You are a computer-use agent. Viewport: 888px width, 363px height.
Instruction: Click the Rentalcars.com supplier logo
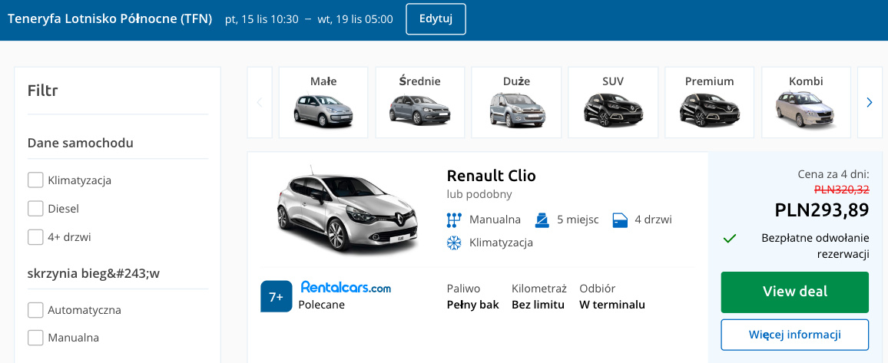(x=346, y=287)
